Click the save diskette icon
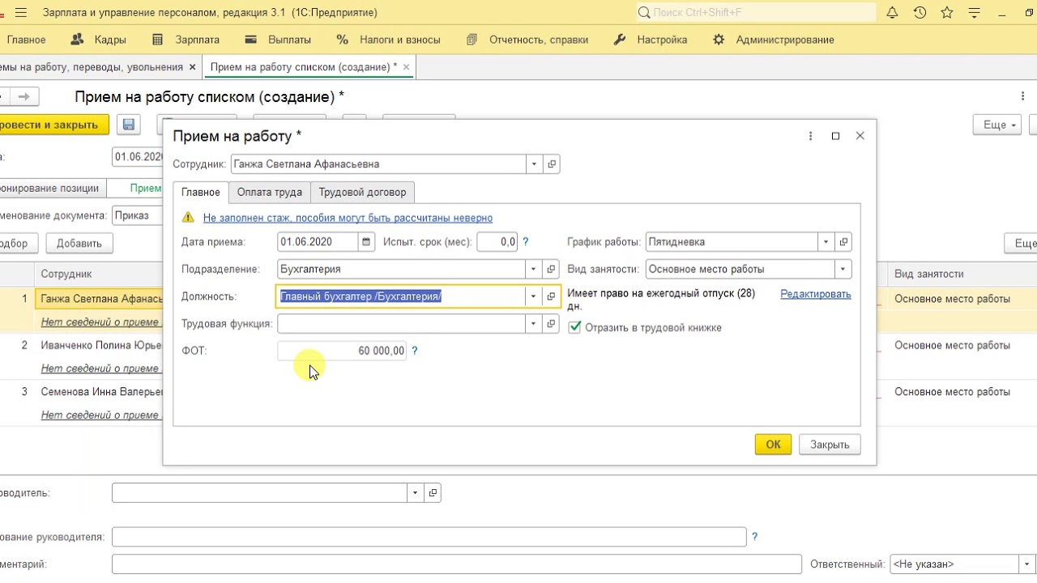 129,125
